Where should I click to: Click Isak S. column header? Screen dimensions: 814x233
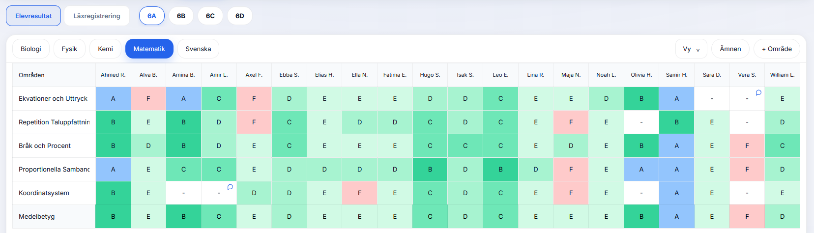point(465,75)
